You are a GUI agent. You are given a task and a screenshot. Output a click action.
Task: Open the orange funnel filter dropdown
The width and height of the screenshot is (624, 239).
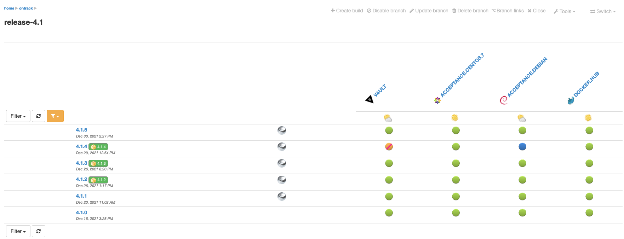click(55, 116)
